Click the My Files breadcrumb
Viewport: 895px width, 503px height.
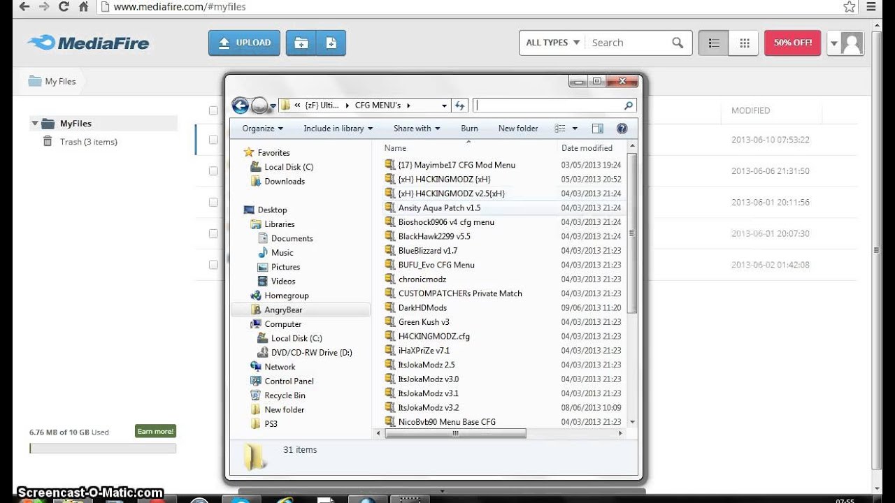[x=52, y=81]
